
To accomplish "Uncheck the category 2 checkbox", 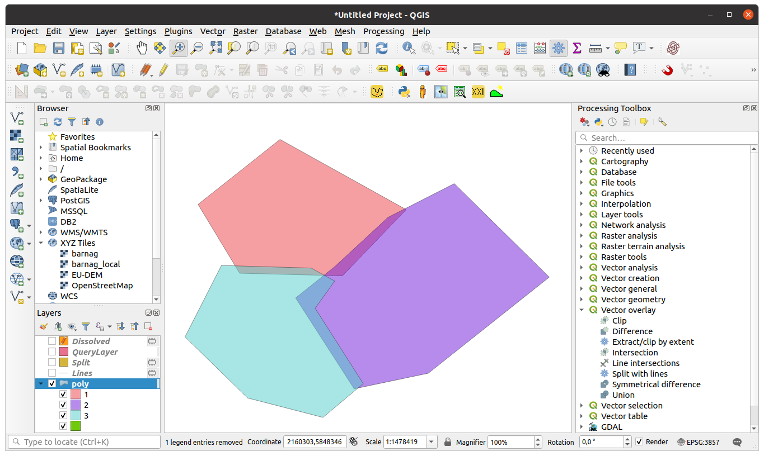I will pos(63,405).
